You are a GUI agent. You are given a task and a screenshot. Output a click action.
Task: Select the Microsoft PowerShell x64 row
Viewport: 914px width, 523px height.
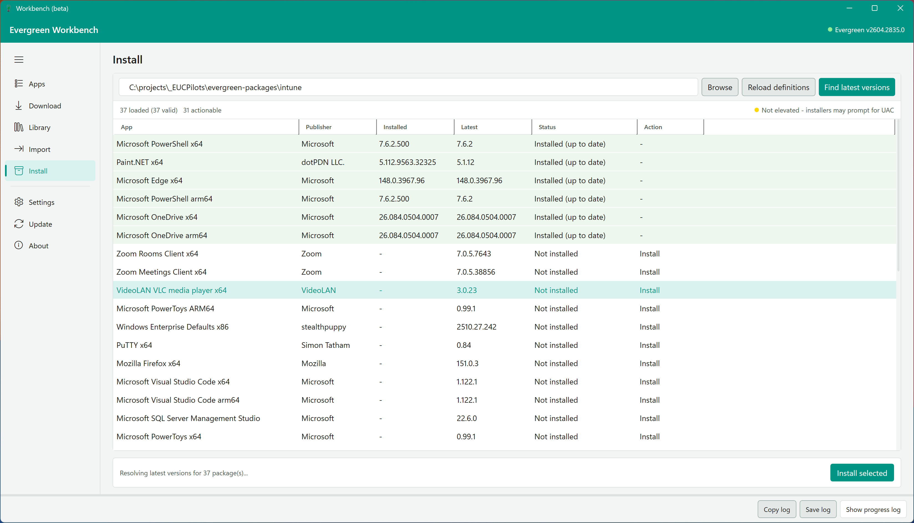coord(504,144)
